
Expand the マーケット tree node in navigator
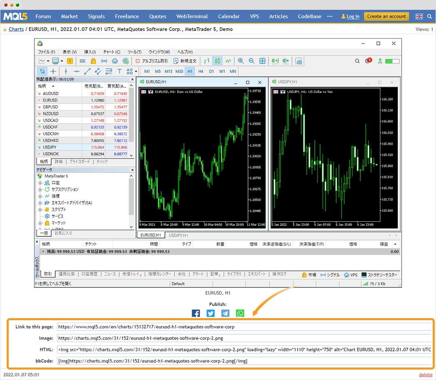(x=40, y=223)
